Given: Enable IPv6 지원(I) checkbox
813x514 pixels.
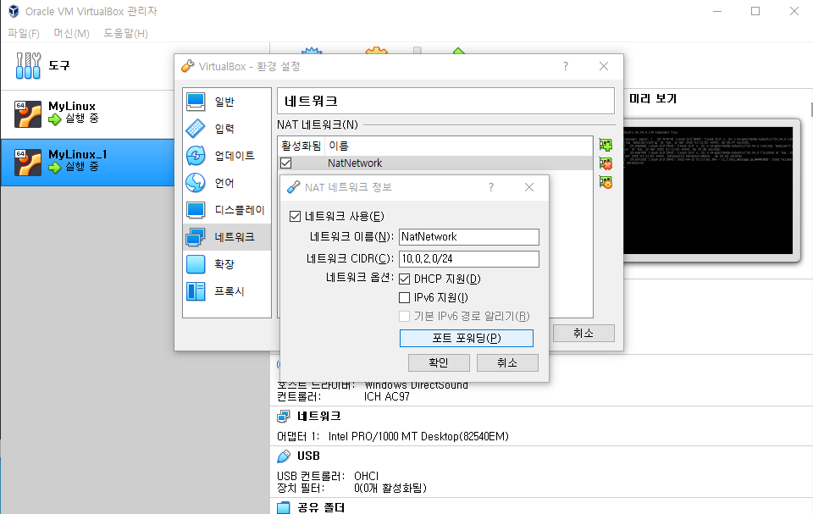Looking at the screenshot, I should pyautogui.click(x=405, y=298).
